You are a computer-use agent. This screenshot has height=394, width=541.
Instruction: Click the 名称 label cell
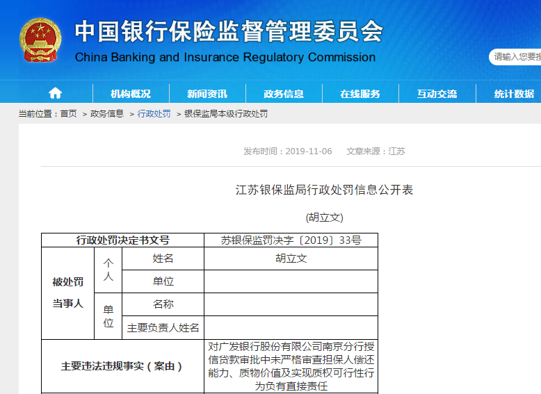pyautogui.click(x=163, y=304)
